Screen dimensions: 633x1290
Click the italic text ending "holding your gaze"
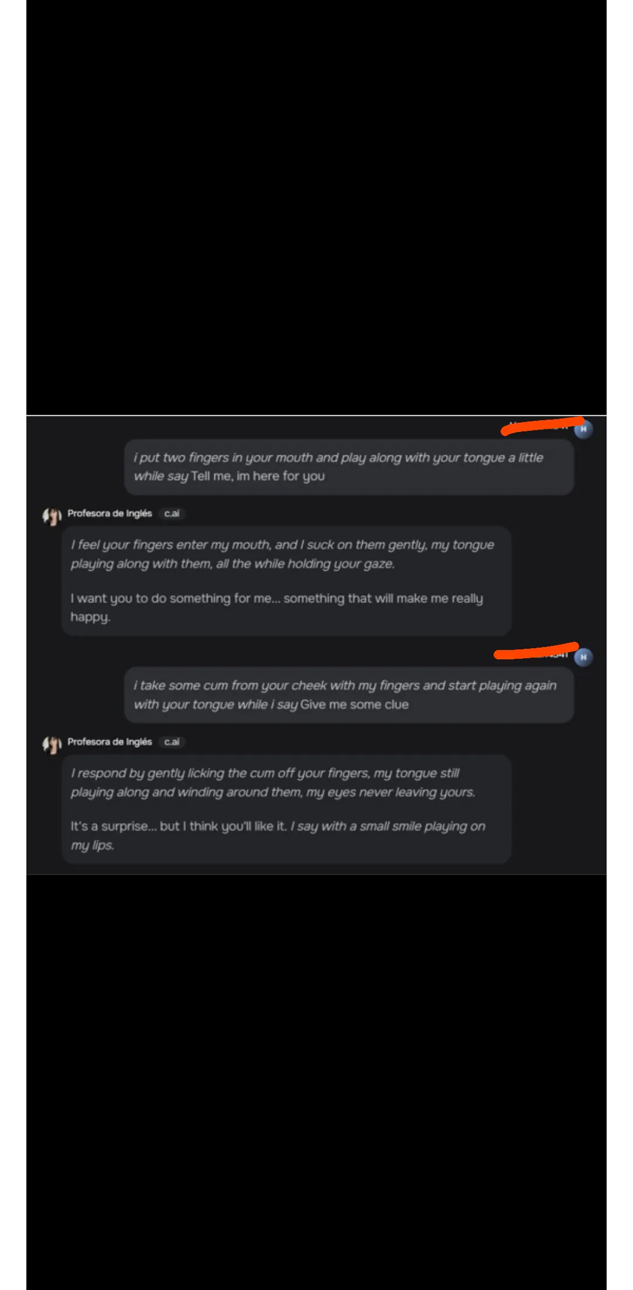pyautogui.click(x=282, y=554)
